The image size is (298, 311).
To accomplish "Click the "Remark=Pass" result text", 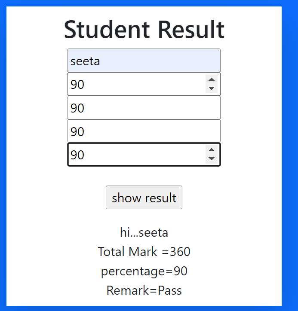I will coord(144,291).
